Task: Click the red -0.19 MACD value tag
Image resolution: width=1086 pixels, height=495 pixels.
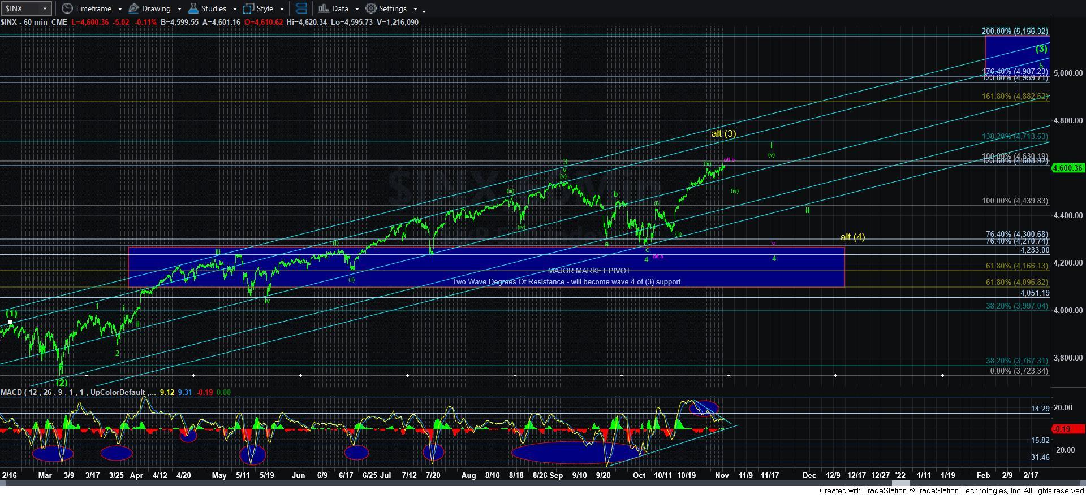Action: pos(1068,429)
